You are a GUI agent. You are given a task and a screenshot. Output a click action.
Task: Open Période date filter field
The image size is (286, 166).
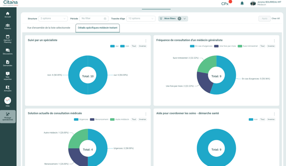coord(94,19)
